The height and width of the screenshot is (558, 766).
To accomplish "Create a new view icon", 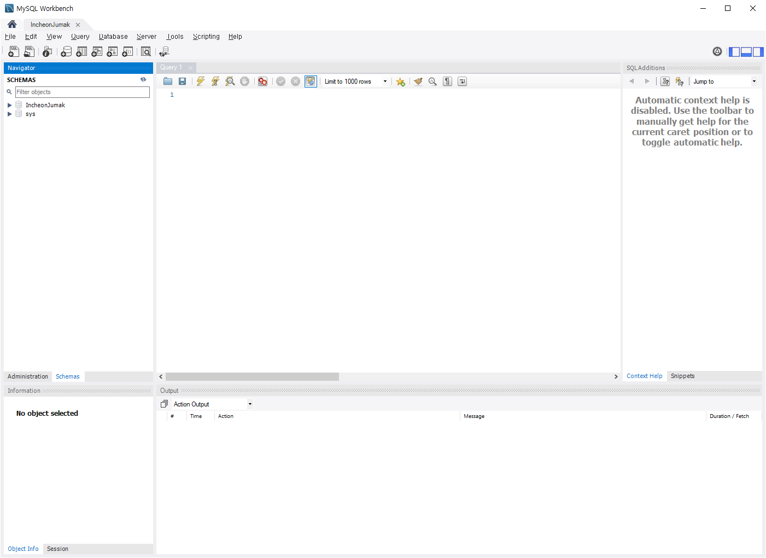I will 97,51.
